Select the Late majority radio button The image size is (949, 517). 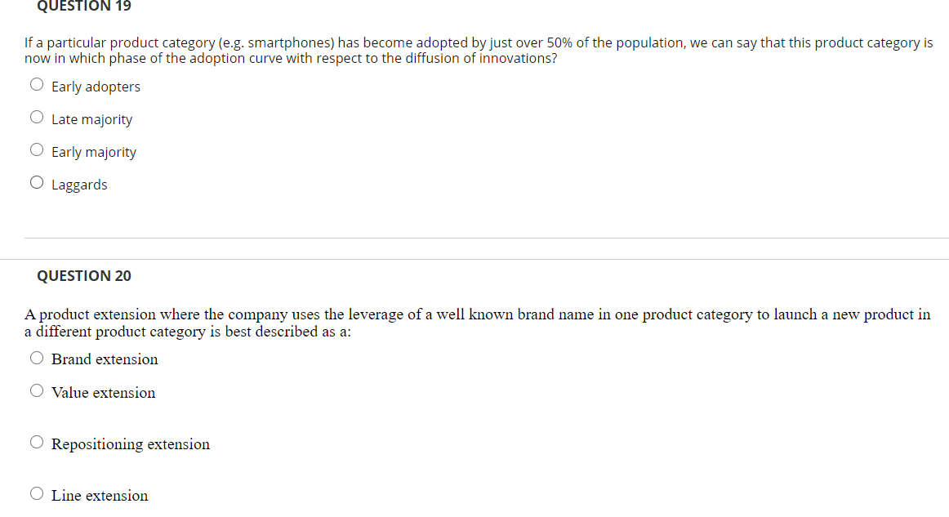pos(37,116)
